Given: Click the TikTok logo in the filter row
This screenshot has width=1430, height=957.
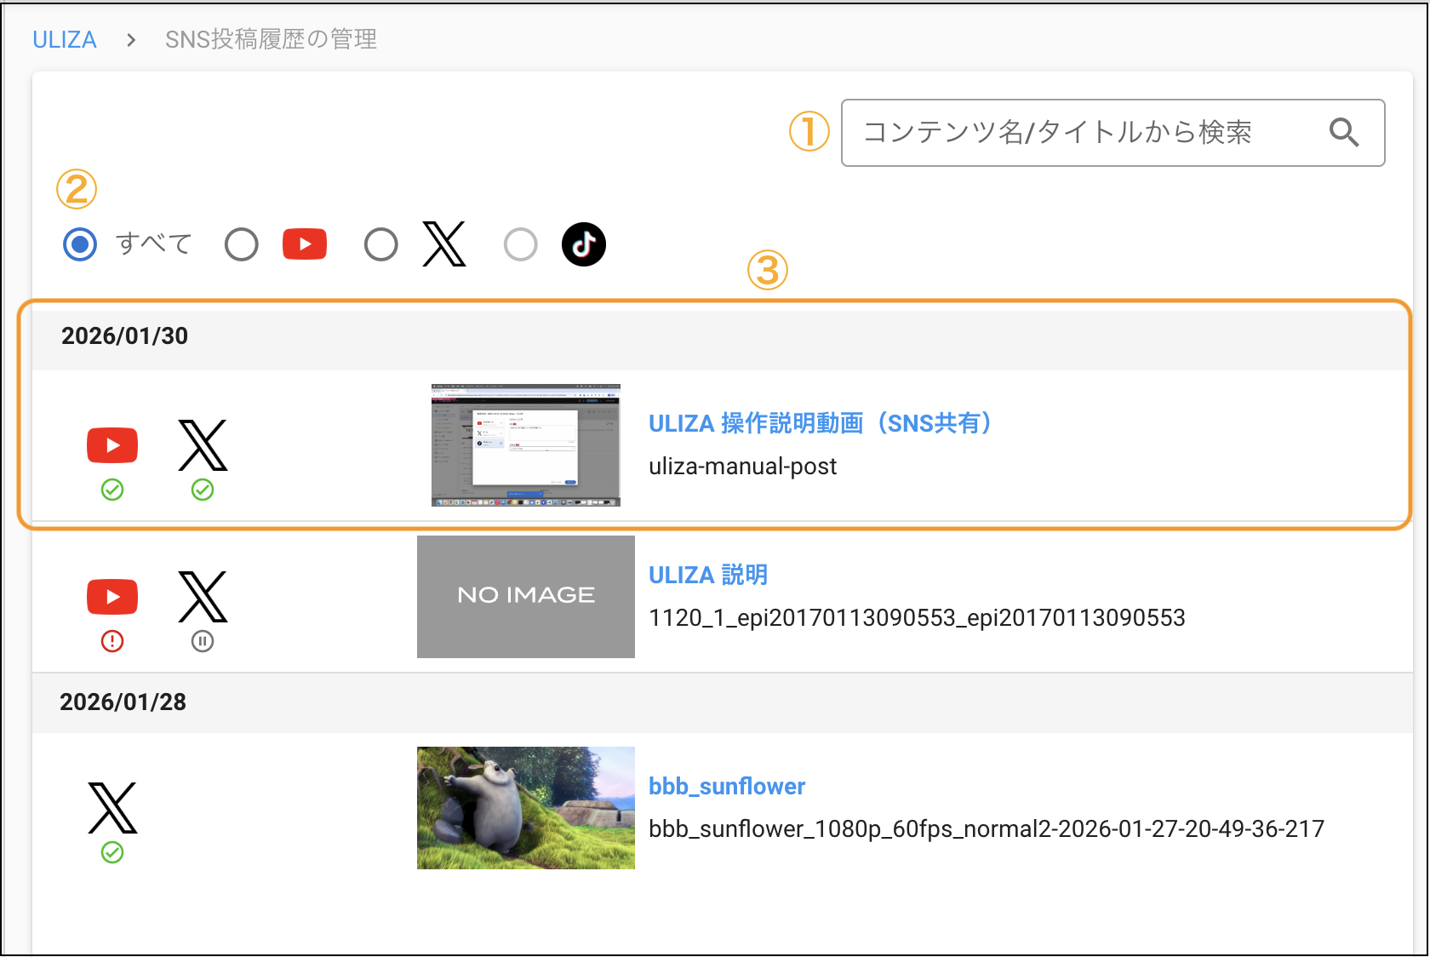Looking at the screenshot, I should [x=584, y=244].
